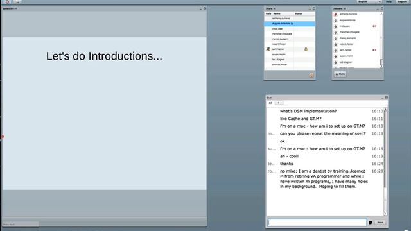Screen dimensions: 411x231
Task: Toggle the microphone for sam.habiel in Listeners
Action: pos(335,50)
